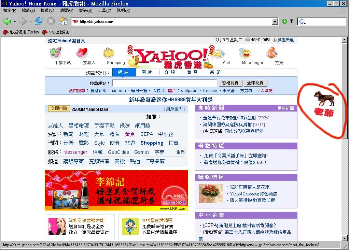Open the 星相命理 link
The height and width of the screenshot is (250, 349).
[x=79, y=126]
